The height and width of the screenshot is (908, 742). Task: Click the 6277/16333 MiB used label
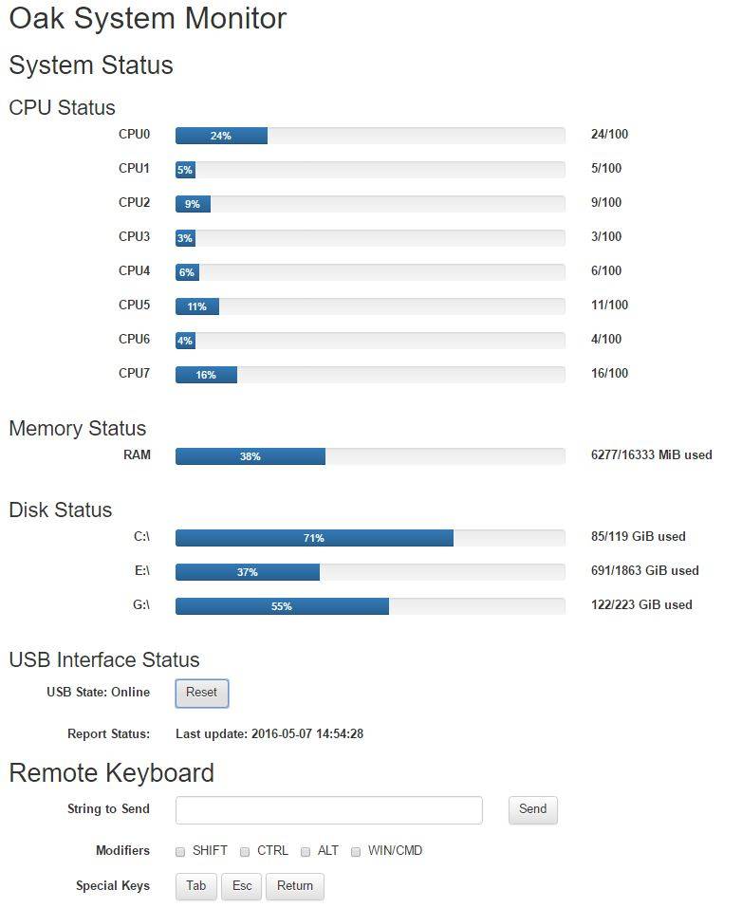[652, 455]
